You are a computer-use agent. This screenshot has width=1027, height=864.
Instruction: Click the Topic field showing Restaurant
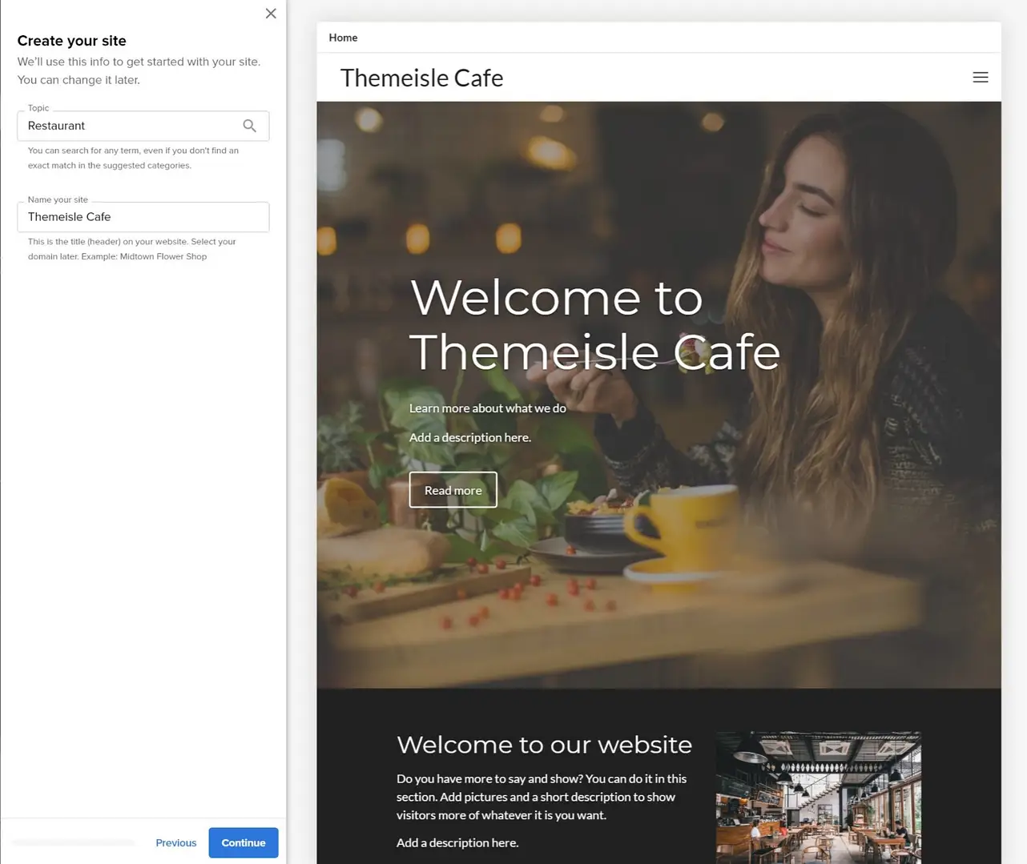pos(128,126)
